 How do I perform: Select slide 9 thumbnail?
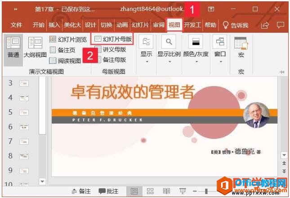pos(24,171)
